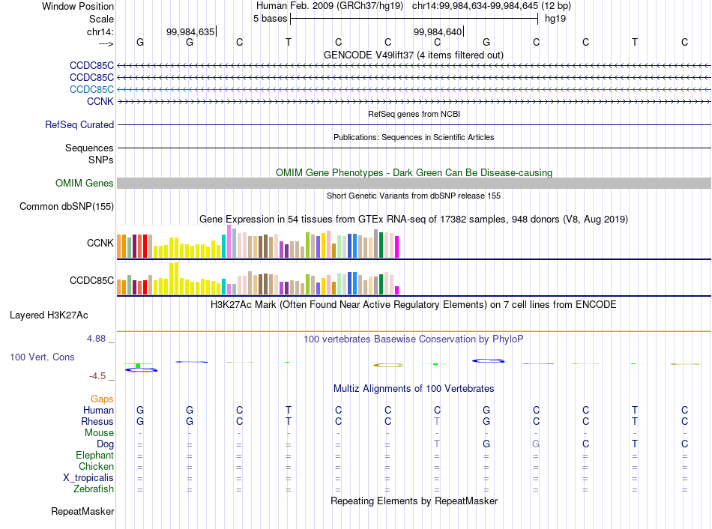712x529 pixels.
Task: Click the Common dbSNP(155) track label
Action: 67,206
